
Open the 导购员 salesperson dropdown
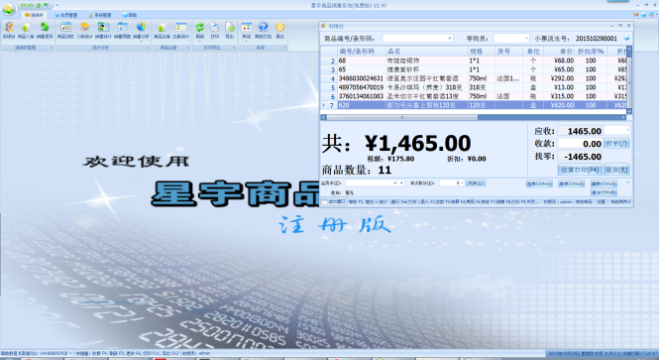[x=526, y=39]
